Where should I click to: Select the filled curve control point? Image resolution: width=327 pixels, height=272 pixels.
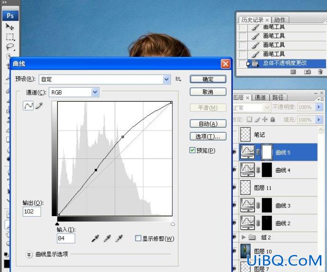tap(96, 170)
